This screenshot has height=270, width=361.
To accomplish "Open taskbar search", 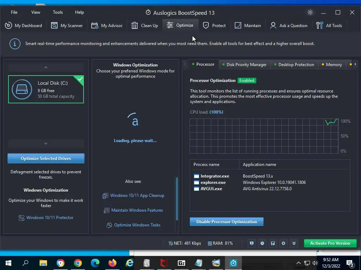I will point(25,263).
